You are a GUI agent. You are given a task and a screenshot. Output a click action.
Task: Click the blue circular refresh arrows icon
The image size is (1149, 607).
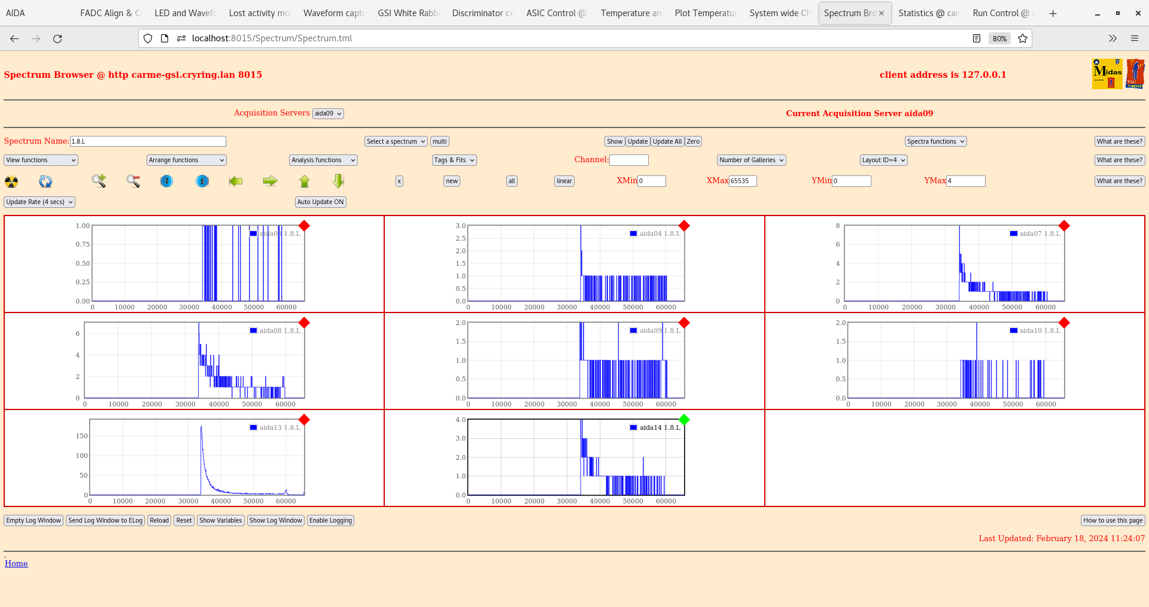(x=45, y=181)
